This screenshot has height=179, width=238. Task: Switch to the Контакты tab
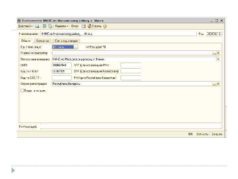(43, 41)
